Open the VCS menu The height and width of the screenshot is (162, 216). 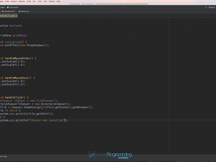[45, 1]
